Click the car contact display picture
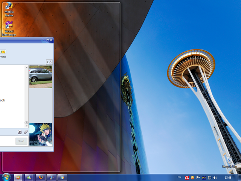The width and height of the screenshot is (241, 181). (41, 77)
